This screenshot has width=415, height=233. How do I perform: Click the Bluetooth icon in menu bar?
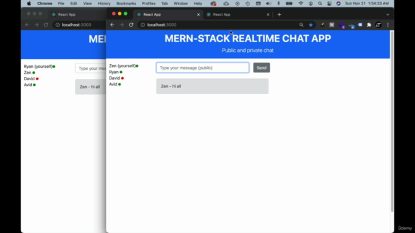click(x=278, y=3)
